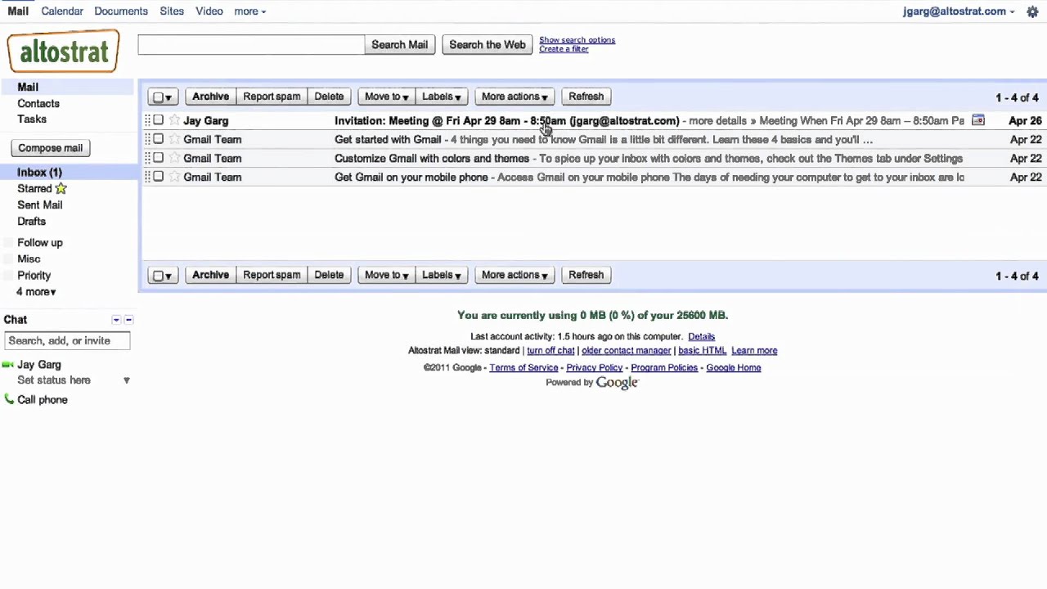The height and width of the screenshot is (589, 1047).
Task: Open the top Labels dropdown
Action: point(441,97)
